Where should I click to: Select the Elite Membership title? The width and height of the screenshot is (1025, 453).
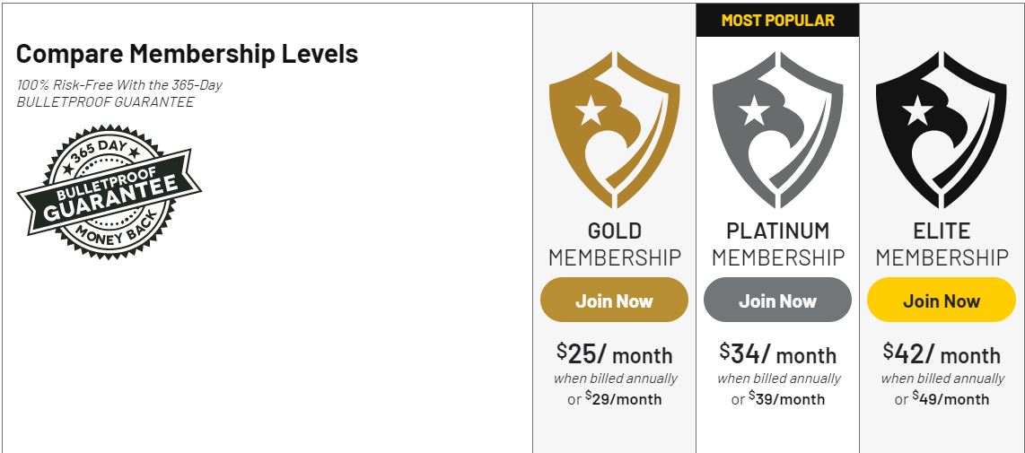(x=942, y=244)
